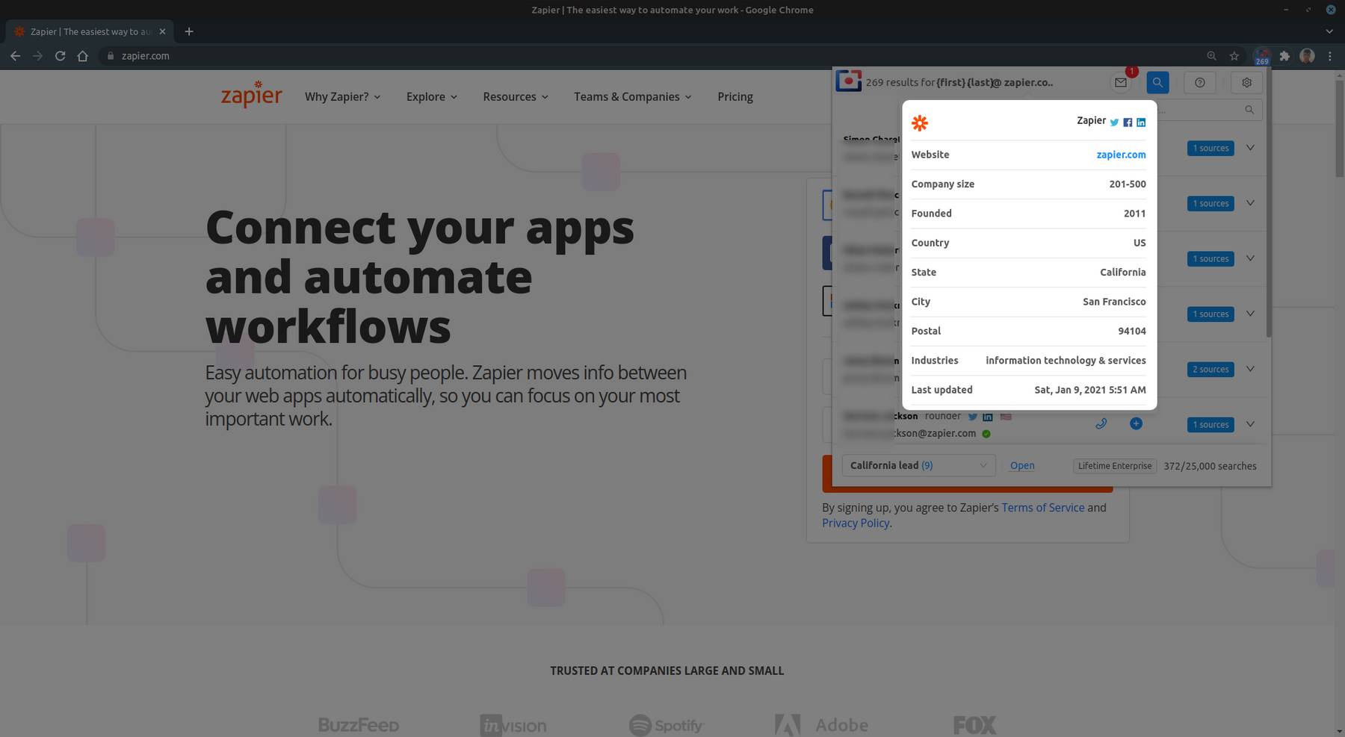Click the orange Zapier asterisk logo in card

[x=920, y=123]
